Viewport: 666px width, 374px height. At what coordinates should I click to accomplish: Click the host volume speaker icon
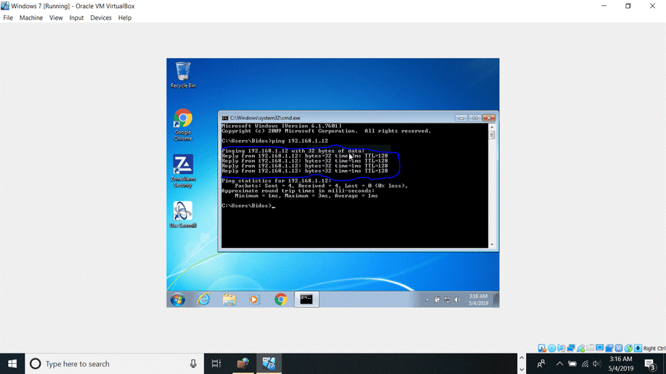click(x=597, y=364)
